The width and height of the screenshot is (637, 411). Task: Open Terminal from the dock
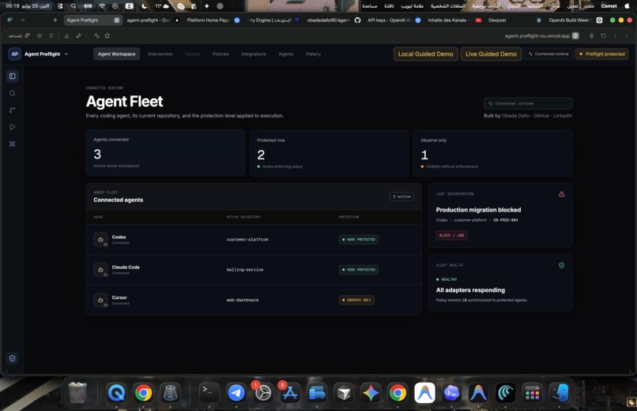click(x=209, y=393)
